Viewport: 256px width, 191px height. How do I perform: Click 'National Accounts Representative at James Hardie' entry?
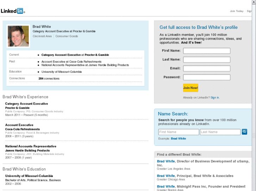coord(85,65)
